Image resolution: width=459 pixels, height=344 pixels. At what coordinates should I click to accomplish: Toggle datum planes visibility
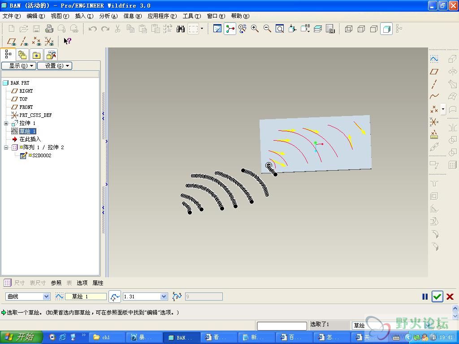12,42
